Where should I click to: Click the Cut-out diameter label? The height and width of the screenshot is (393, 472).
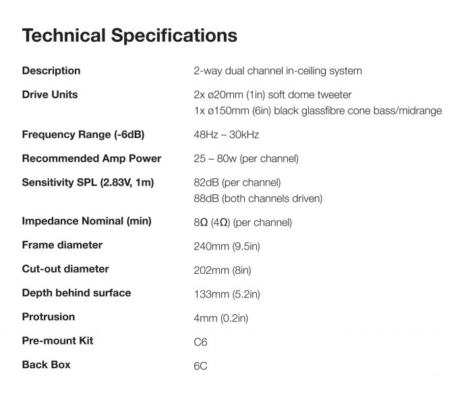point(65,269)
